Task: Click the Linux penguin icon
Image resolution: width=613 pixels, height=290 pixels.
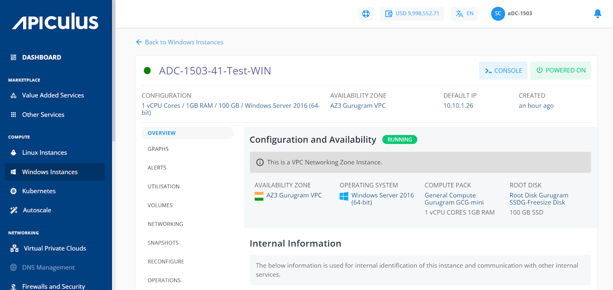Action: coord(13,153)
